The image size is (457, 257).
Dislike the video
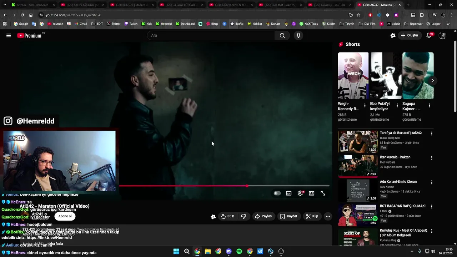tap(243, 216)
